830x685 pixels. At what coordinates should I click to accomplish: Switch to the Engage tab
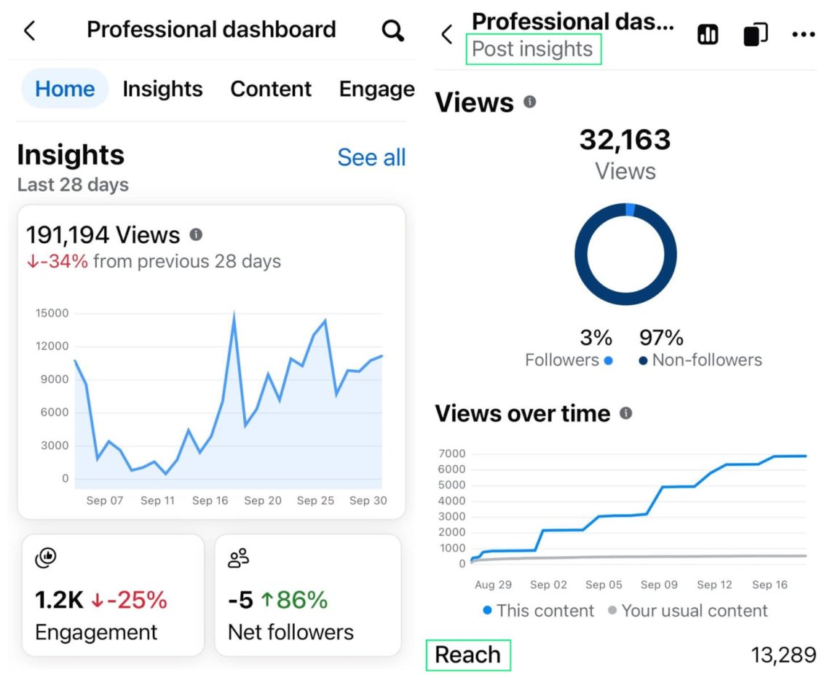click(376, 89)
